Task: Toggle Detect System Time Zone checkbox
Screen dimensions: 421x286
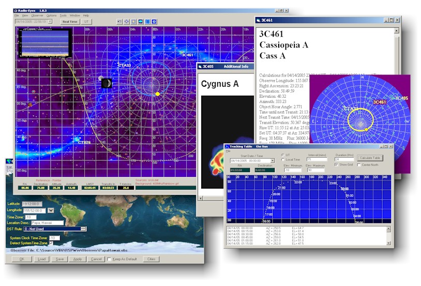Action: (51, 243)
